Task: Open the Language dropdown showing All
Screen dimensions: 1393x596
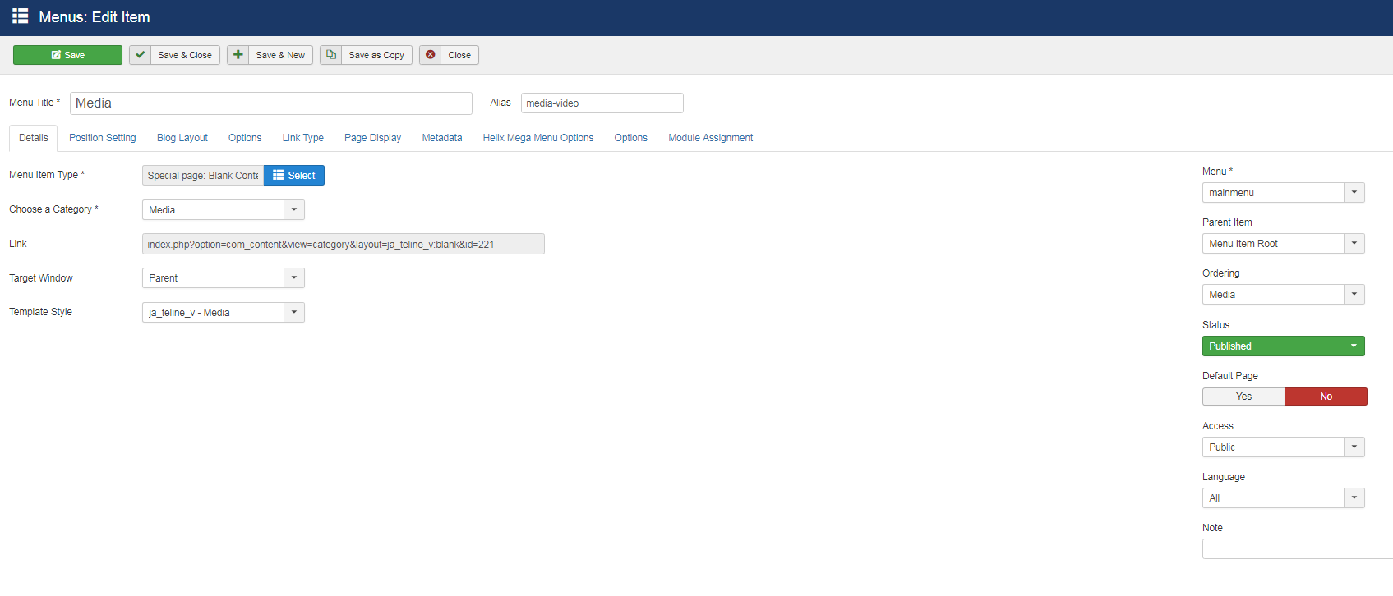Action: (1284, 498)
